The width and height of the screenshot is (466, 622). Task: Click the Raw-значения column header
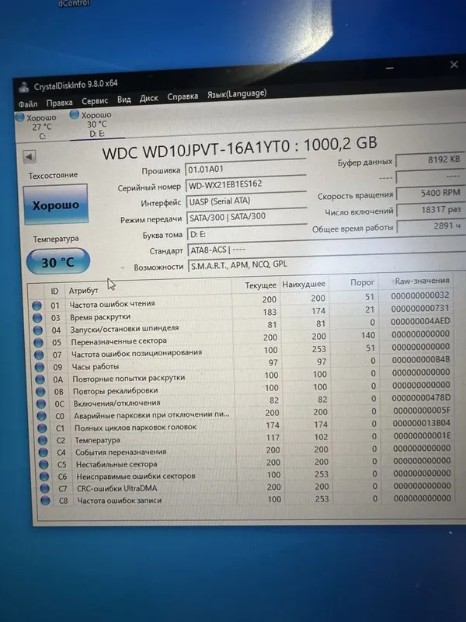[x=422, y=281]
